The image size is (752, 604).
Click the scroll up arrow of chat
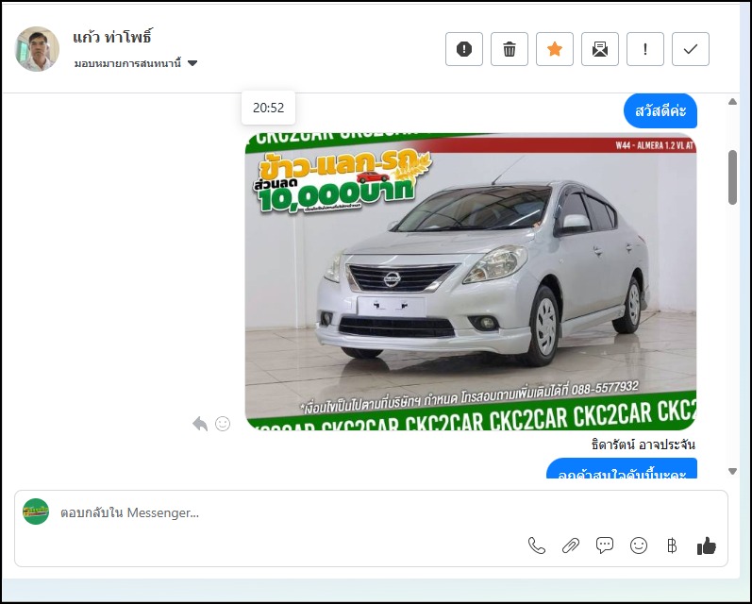tap(732, 101)
